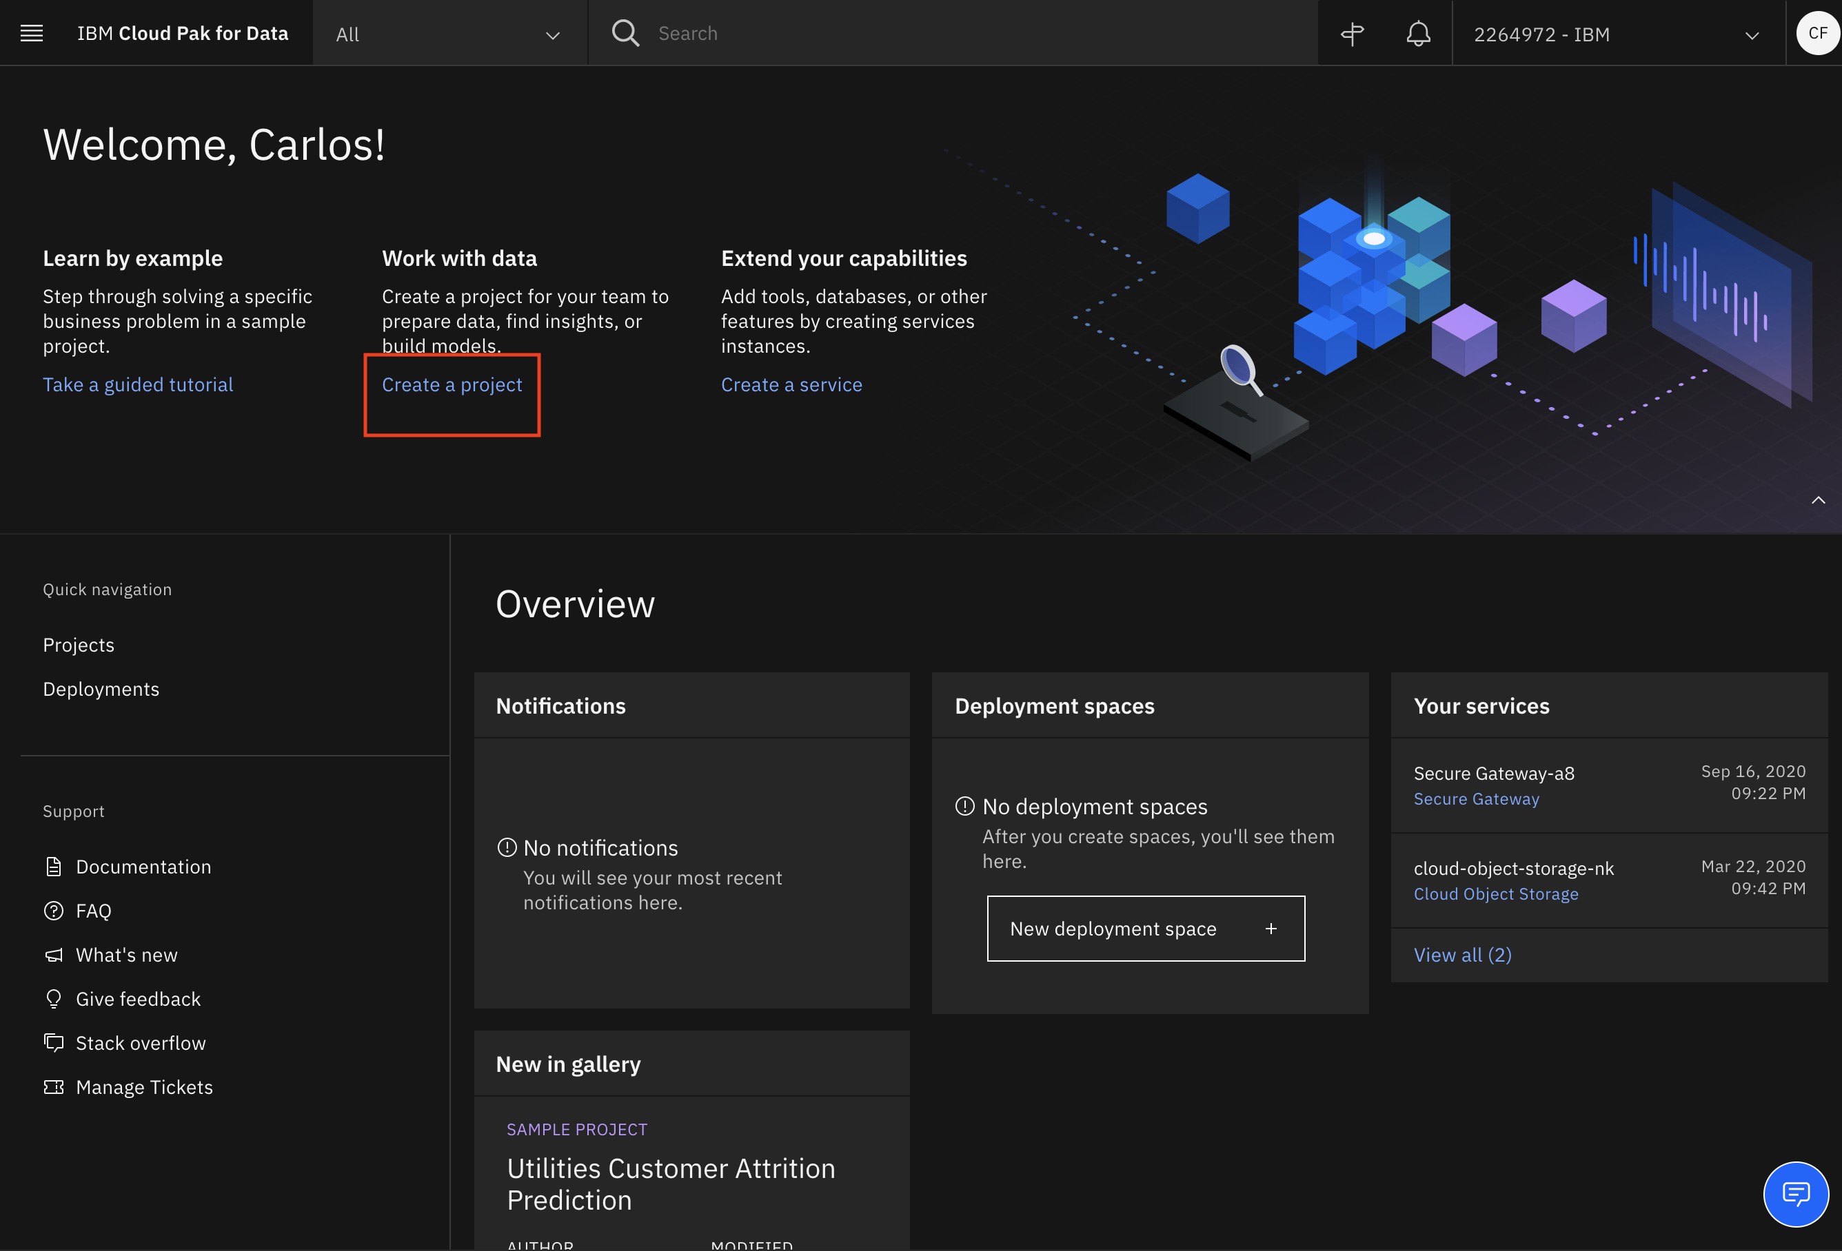The width and height of the screenshot is (1842, 1251).
Task: Go to Deployments in Quick navigation
Action: pyautogui.click(x=101, y=690)
